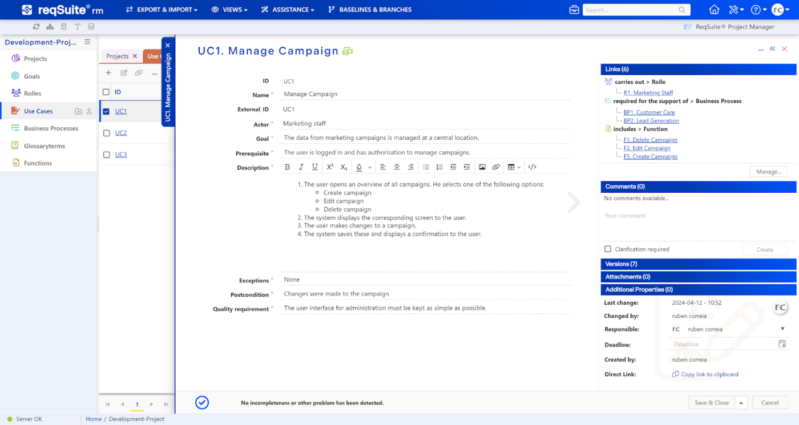Click the add new item plus icon
The width and height of the screenshot is (799, 425).
108,73
